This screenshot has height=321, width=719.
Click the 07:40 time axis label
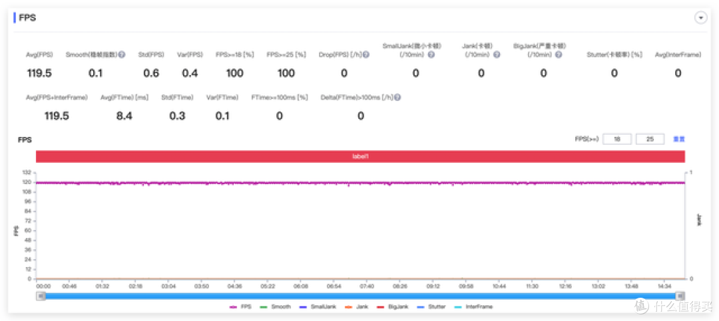[x=367, y=286]
